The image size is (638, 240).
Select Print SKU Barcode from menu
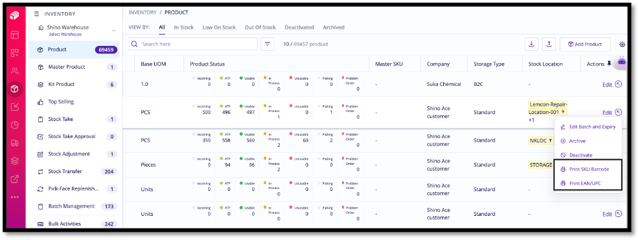click(x=589, y=169)
